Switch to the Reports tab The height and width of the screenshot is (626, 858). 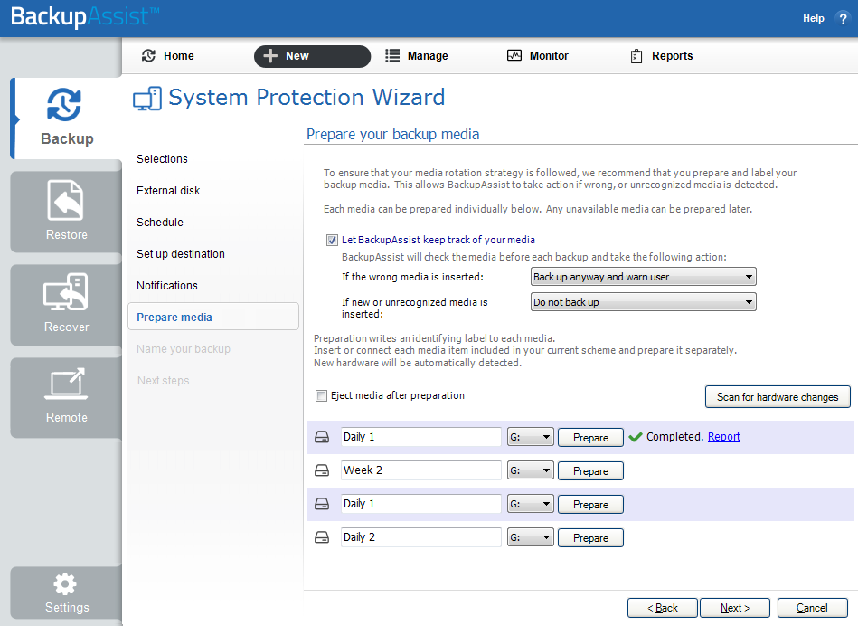(662, 56)
